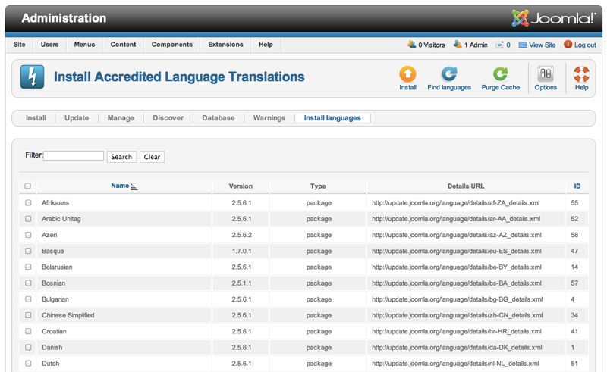
Task: Click the Log out icon
Action: coord(568,45)
